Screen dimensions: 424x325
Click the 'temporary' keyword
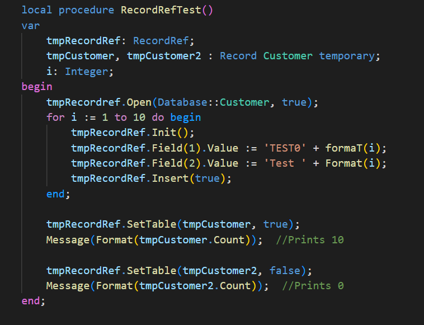[x=346, y=56]
